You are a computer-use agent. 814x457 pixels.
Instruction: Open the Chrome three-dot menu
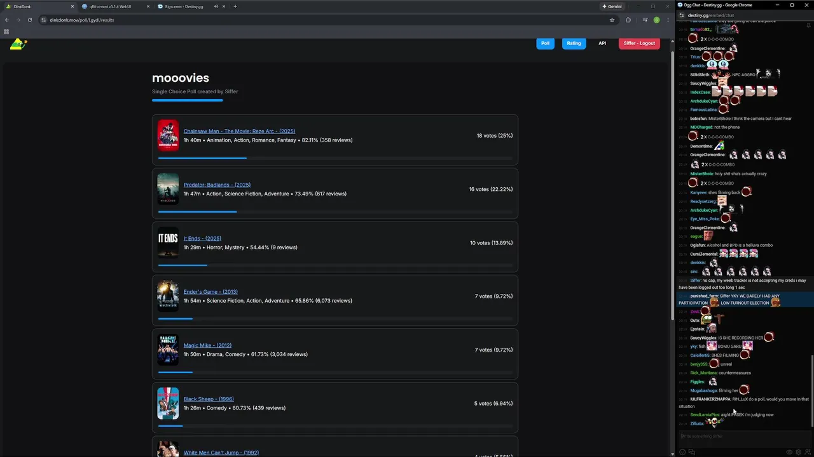pos(668,20)
